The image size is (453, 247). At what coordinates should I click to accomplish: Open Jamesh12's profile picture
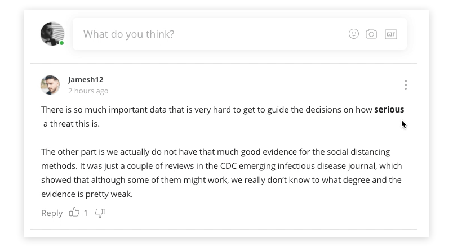pos(50,85)
